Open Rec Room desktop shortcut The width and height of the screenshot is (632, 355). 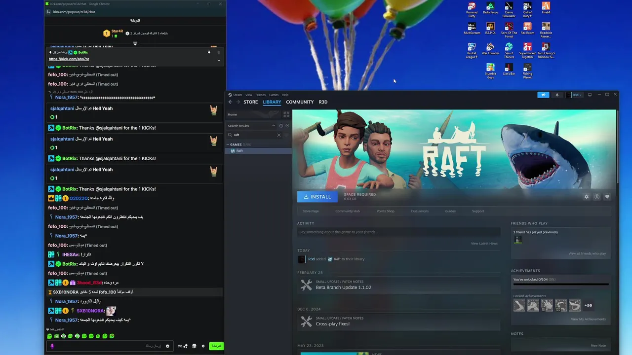(x=527, y=29)
